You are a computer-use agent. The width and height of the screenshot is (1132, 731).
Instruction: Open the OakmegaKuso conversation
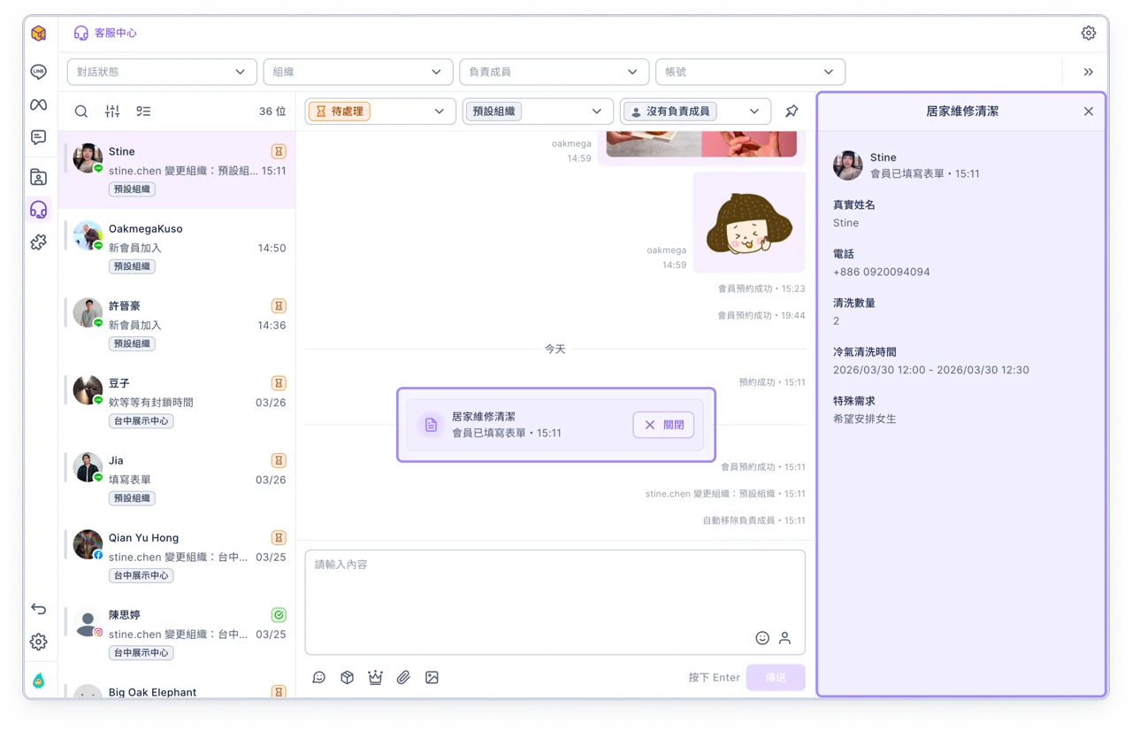click(x=177, y=247)
